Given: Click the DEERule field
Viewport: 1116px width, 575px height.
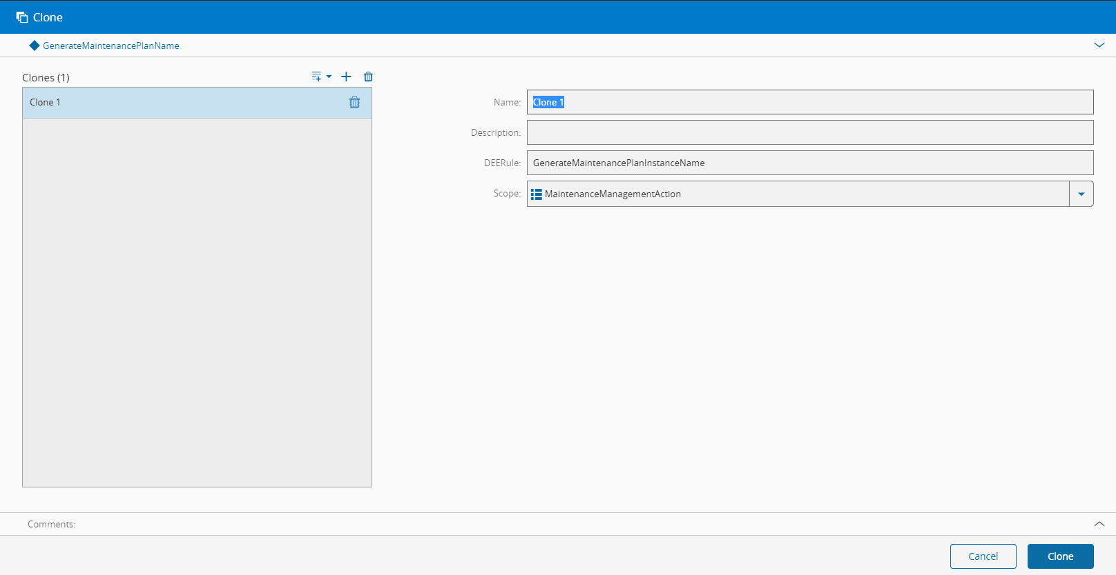Looking at the screenshot, I should click(809, 163).
